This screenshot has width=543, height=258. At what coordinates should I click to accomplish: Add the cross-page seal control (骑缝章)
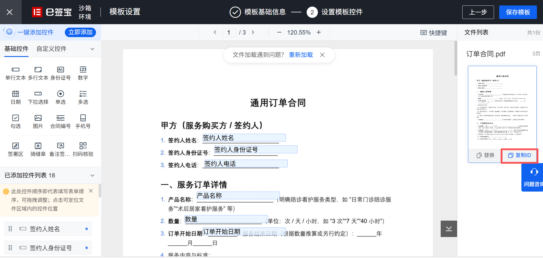click(38, 149)
